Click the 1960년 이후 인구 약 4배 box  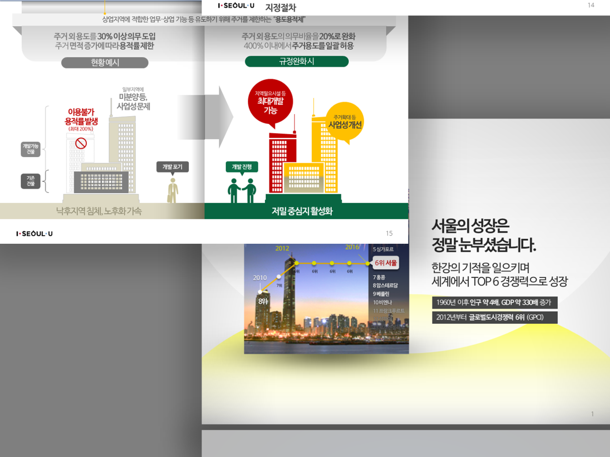495,302
